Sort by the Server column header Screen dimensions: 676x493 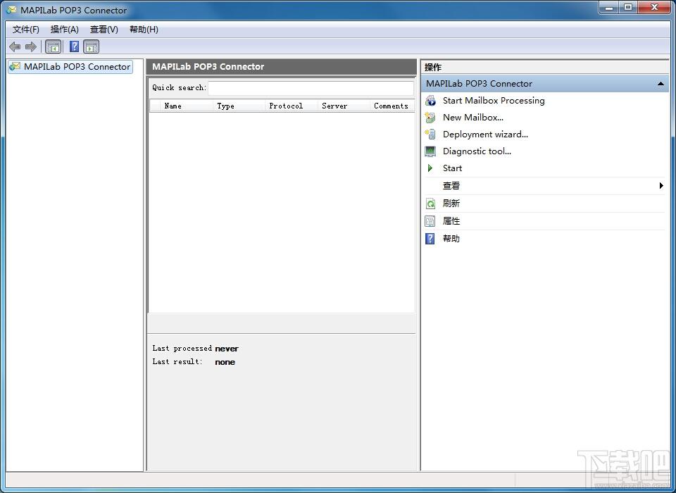coord(344,106)
